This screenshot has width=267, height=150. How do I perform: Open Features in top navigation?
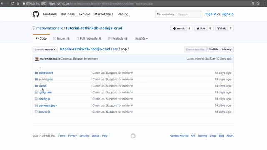click(x=50, y=14)
